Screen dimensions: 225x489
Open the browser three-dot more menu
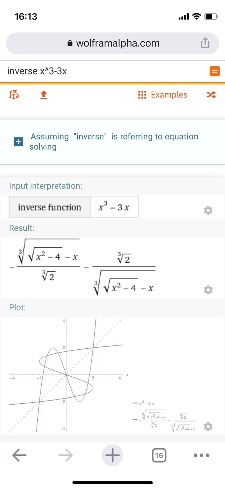[202, 455]
